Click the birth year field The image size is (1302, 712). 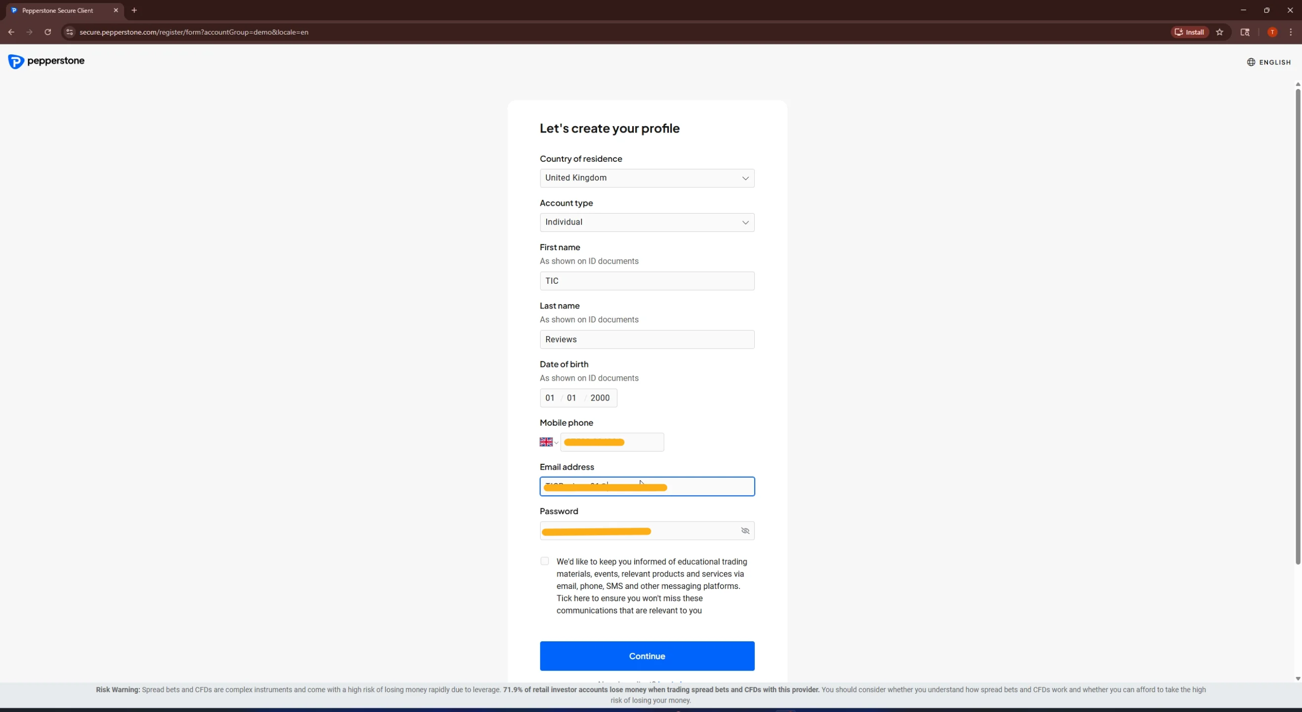(x=600, y=398)
